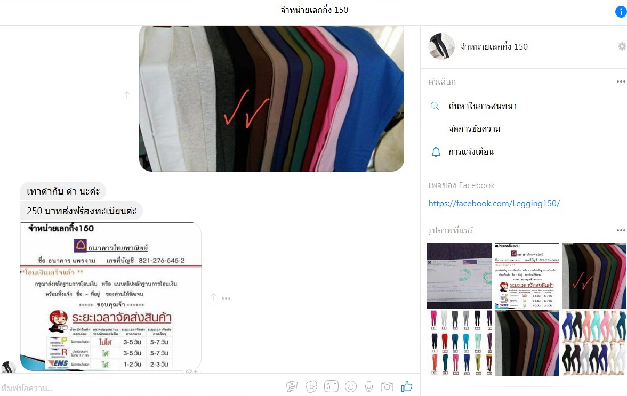This screenshot has height=396, width=627.
Task: Expand the ตัวเลือก section options menu
Action: coord(621,82)
